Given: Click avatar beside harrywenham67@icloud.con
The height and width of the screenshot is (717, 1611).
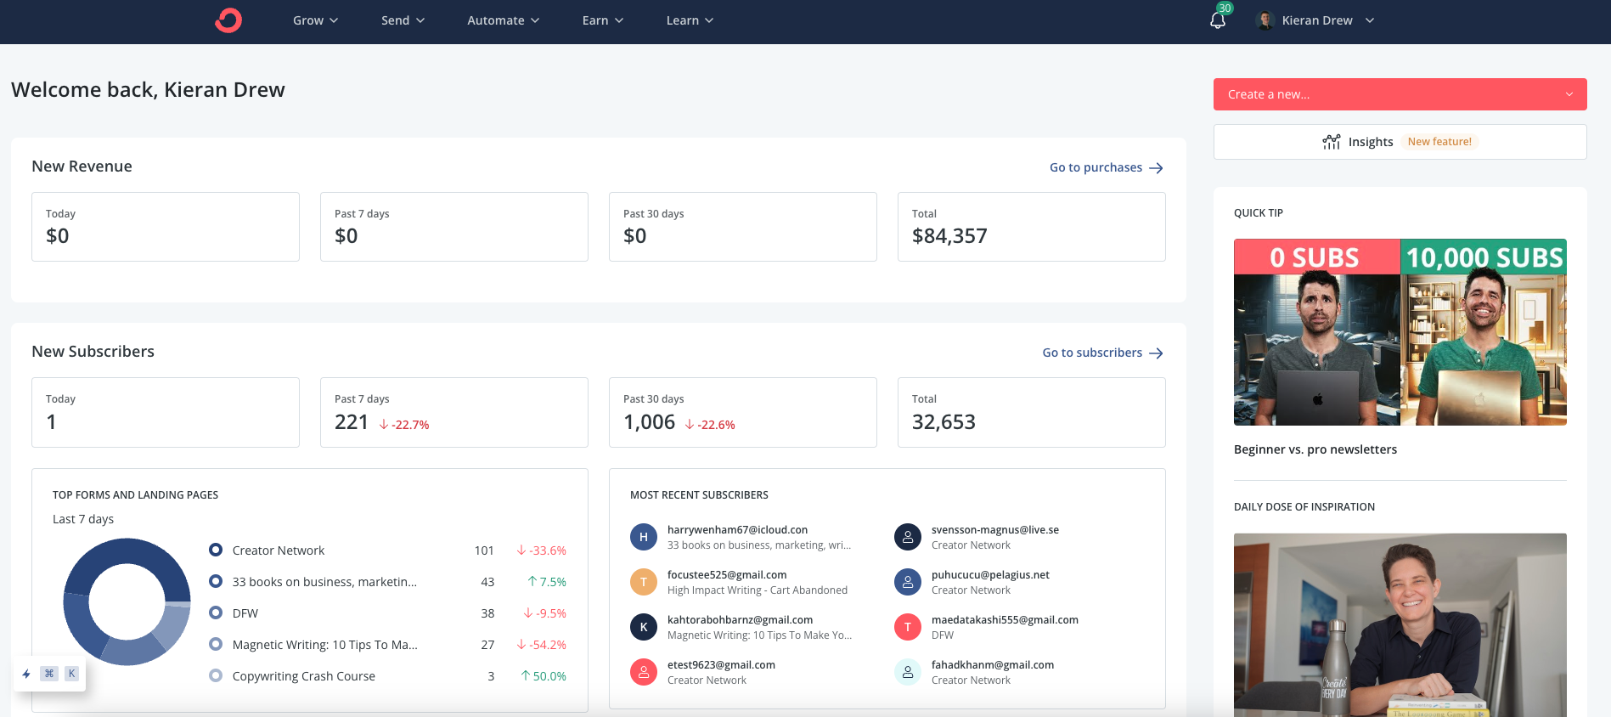Looking at the screenshot, I should point(643,537).
